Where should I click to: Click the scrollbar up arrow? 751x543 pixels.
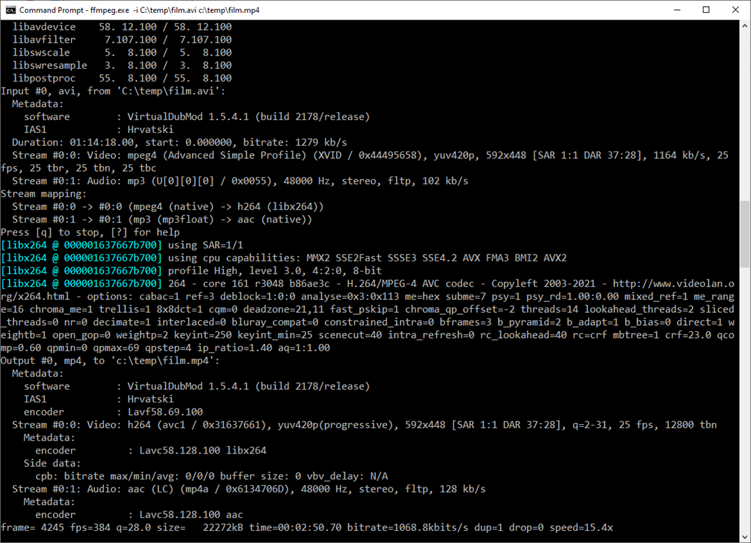(746, 26)
